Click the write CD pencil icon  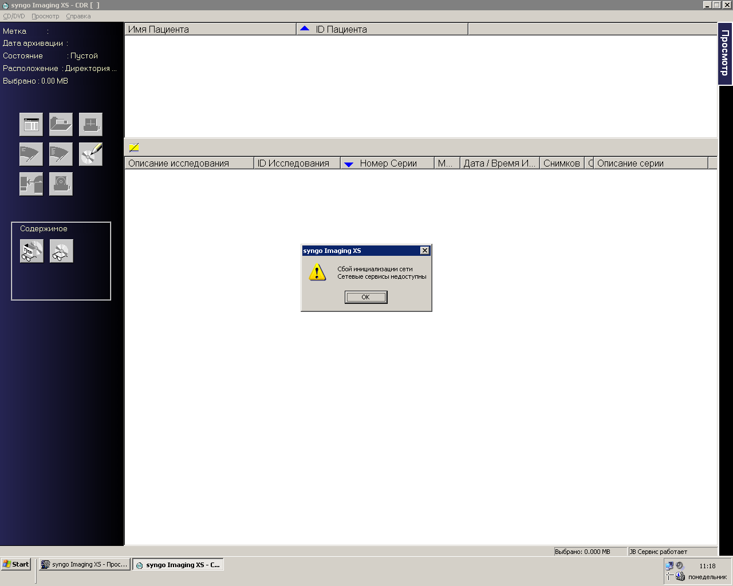[x=90, y=154]
